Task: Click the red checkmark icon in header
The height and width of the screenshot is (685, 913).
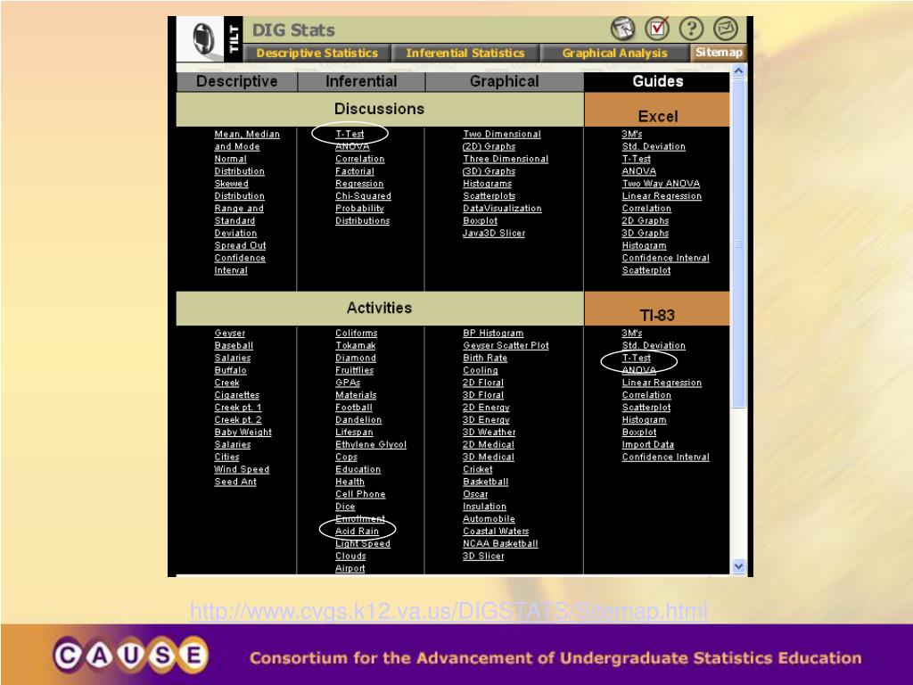Action: [x=657, y=28]
